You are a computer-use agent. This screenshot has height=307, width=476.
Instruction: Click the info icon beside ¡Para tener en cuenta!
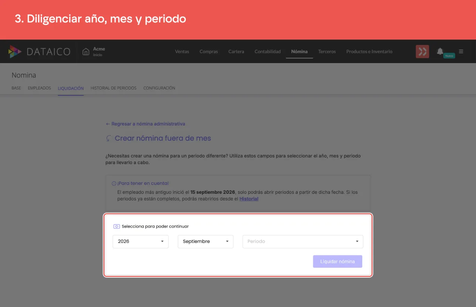coord(114,183)
